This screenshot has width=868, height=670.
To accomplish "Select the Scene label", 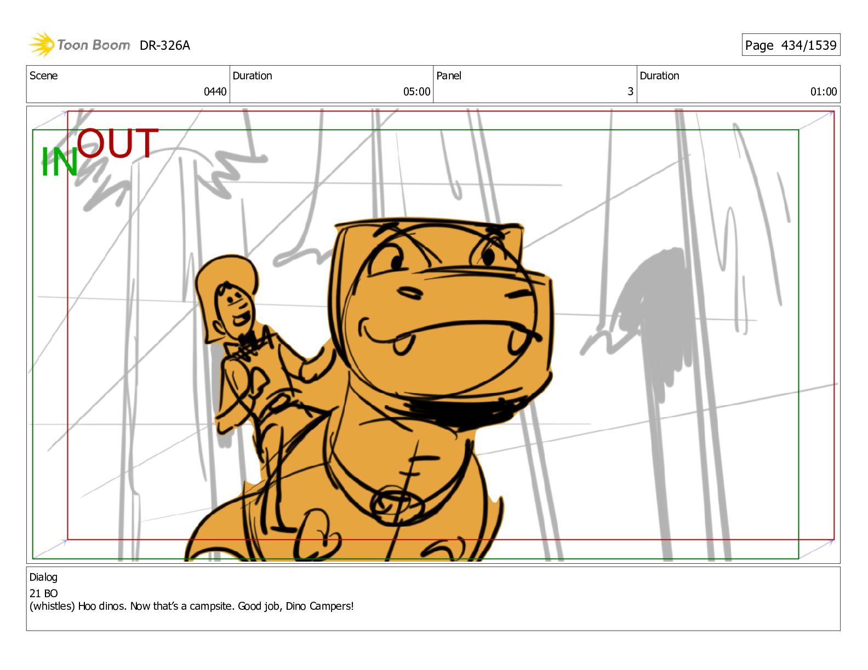I will pos(43,76).
